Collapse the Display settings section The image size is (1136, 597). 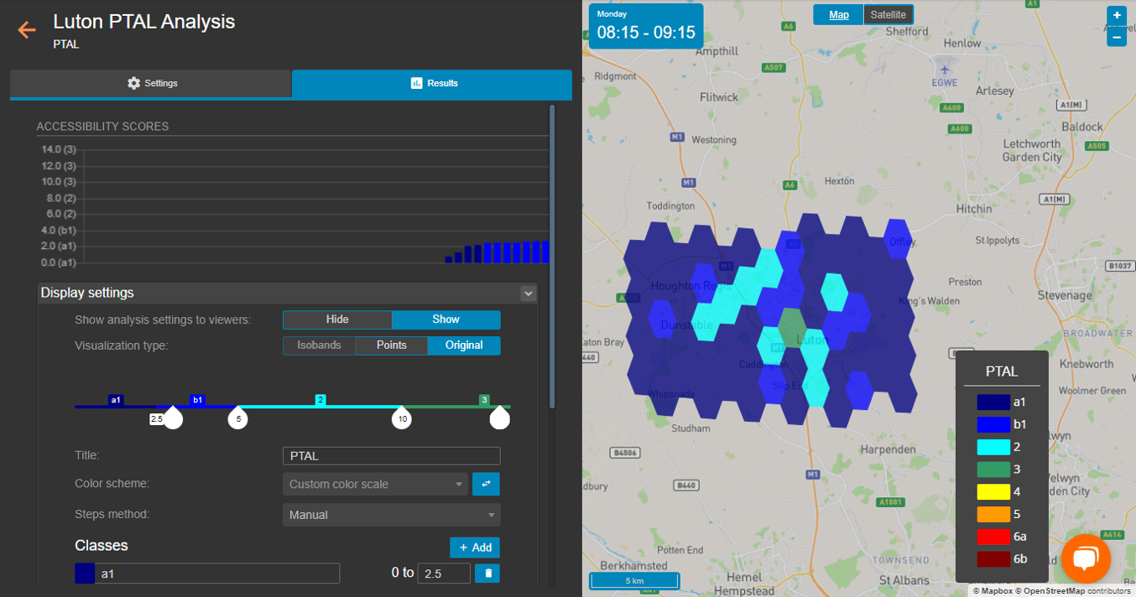528,293
